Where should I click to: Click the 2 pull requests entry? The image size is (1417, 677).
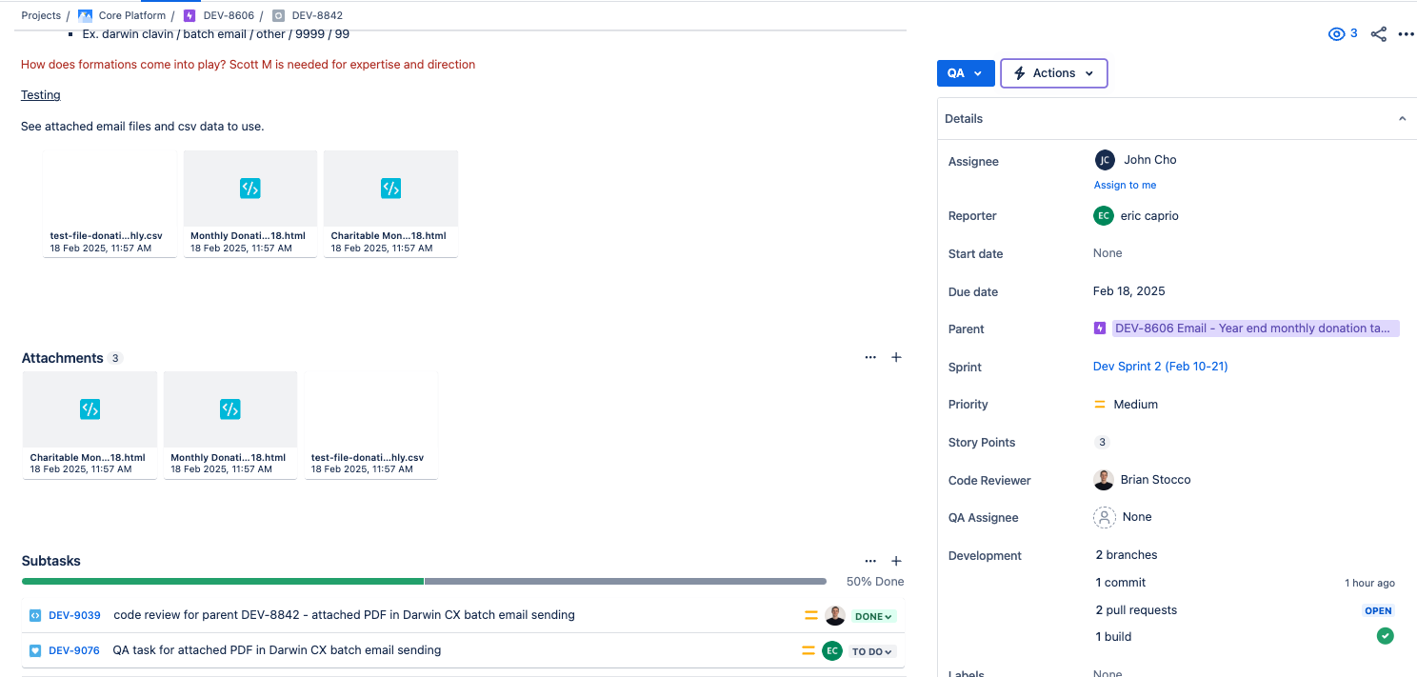click(1136, 610)
